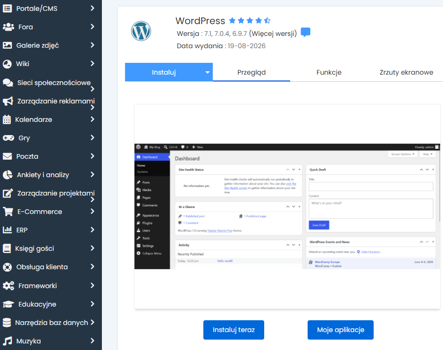Click the ERP bar chart icon
This screenshot has width=443, height=350.
[7, 230]
